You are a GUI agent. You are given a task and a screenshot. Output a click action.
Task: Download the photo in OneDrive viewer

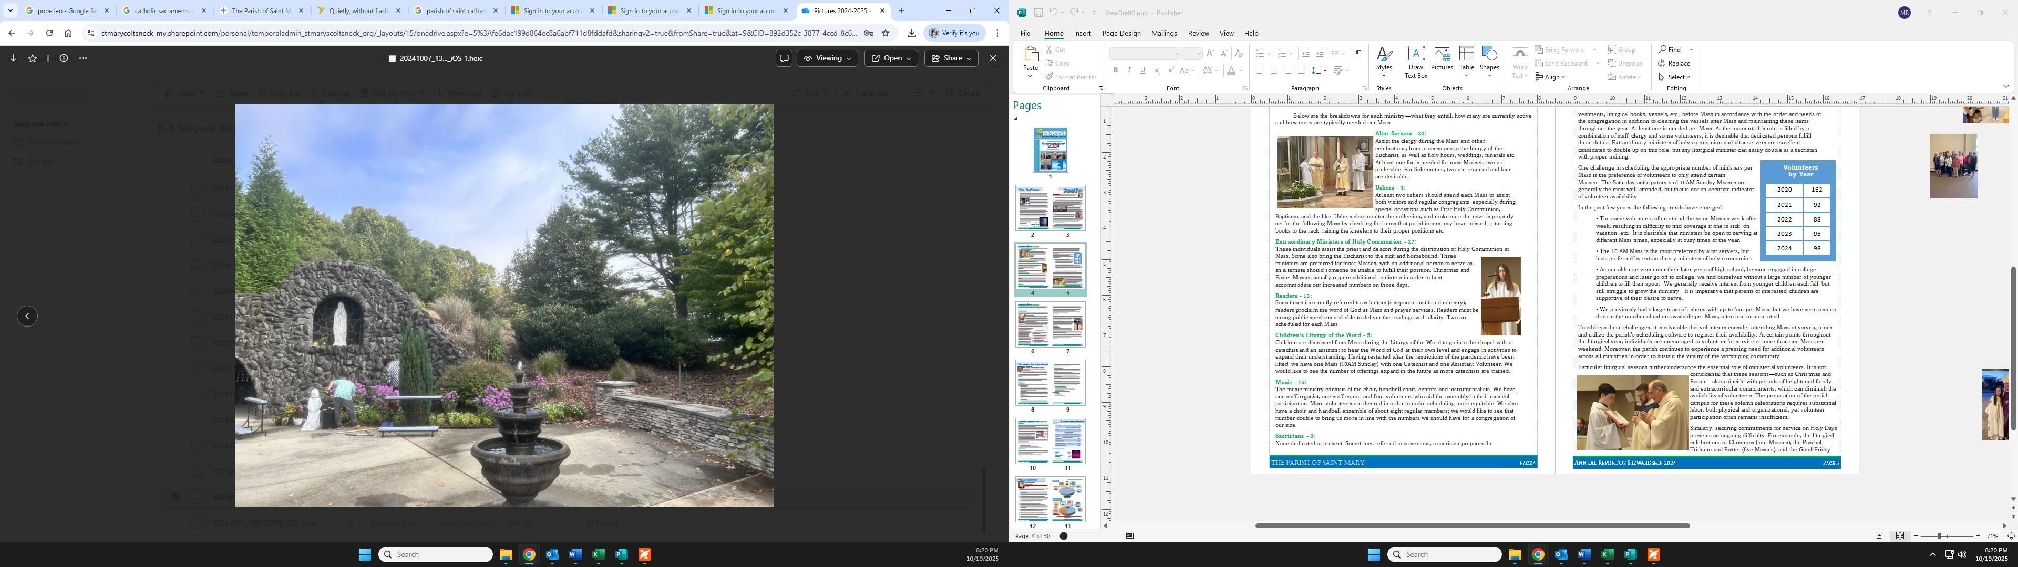coord(13,58)
